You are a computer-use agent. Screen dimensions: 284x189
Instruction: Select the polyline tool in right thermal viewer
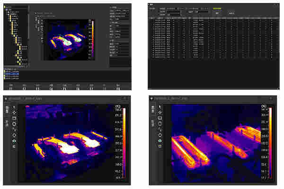pyautogui.click(x=160, y=129)
